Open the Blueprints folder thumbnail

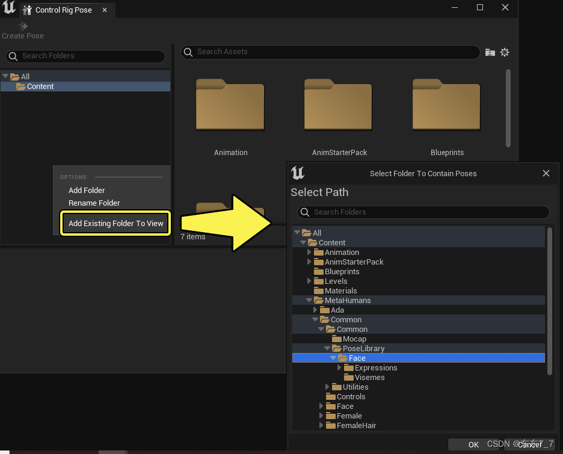tap(446, 105)
